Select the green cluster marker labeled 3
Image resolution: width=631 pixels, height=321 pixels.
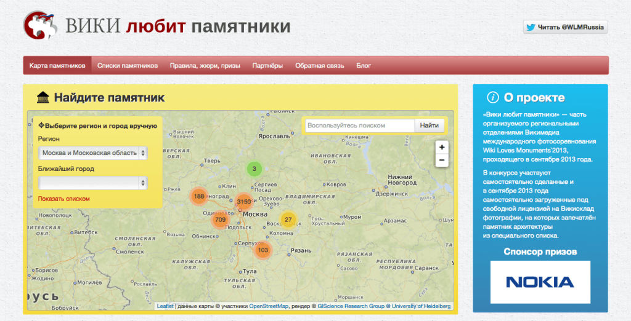tap(254, 168)
